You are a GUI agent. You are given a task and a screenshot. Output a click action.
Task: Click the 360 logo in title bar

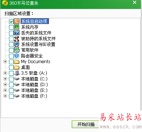pyautogui.click(x=5, y=3)
